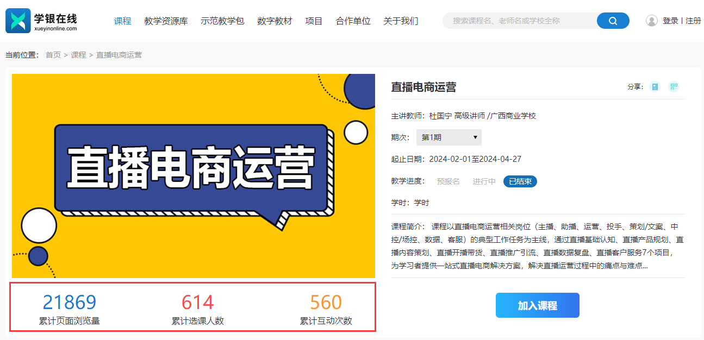The width and height of the screenshot is (704, 340).
Task: Open the 教学资源库 menu item
Action: 166,21
